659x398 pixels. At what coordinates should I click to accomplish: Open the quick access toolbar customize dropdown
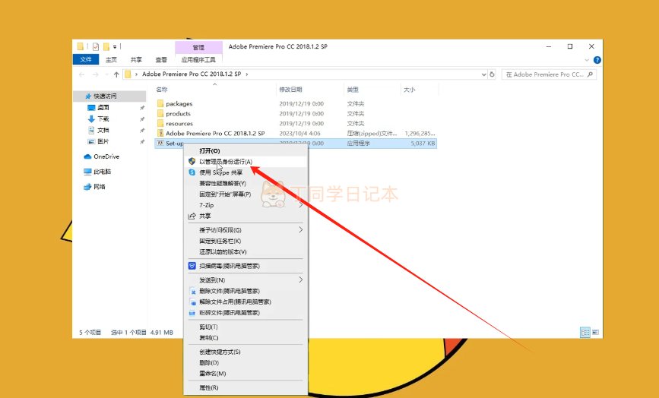tap(115, 47)
